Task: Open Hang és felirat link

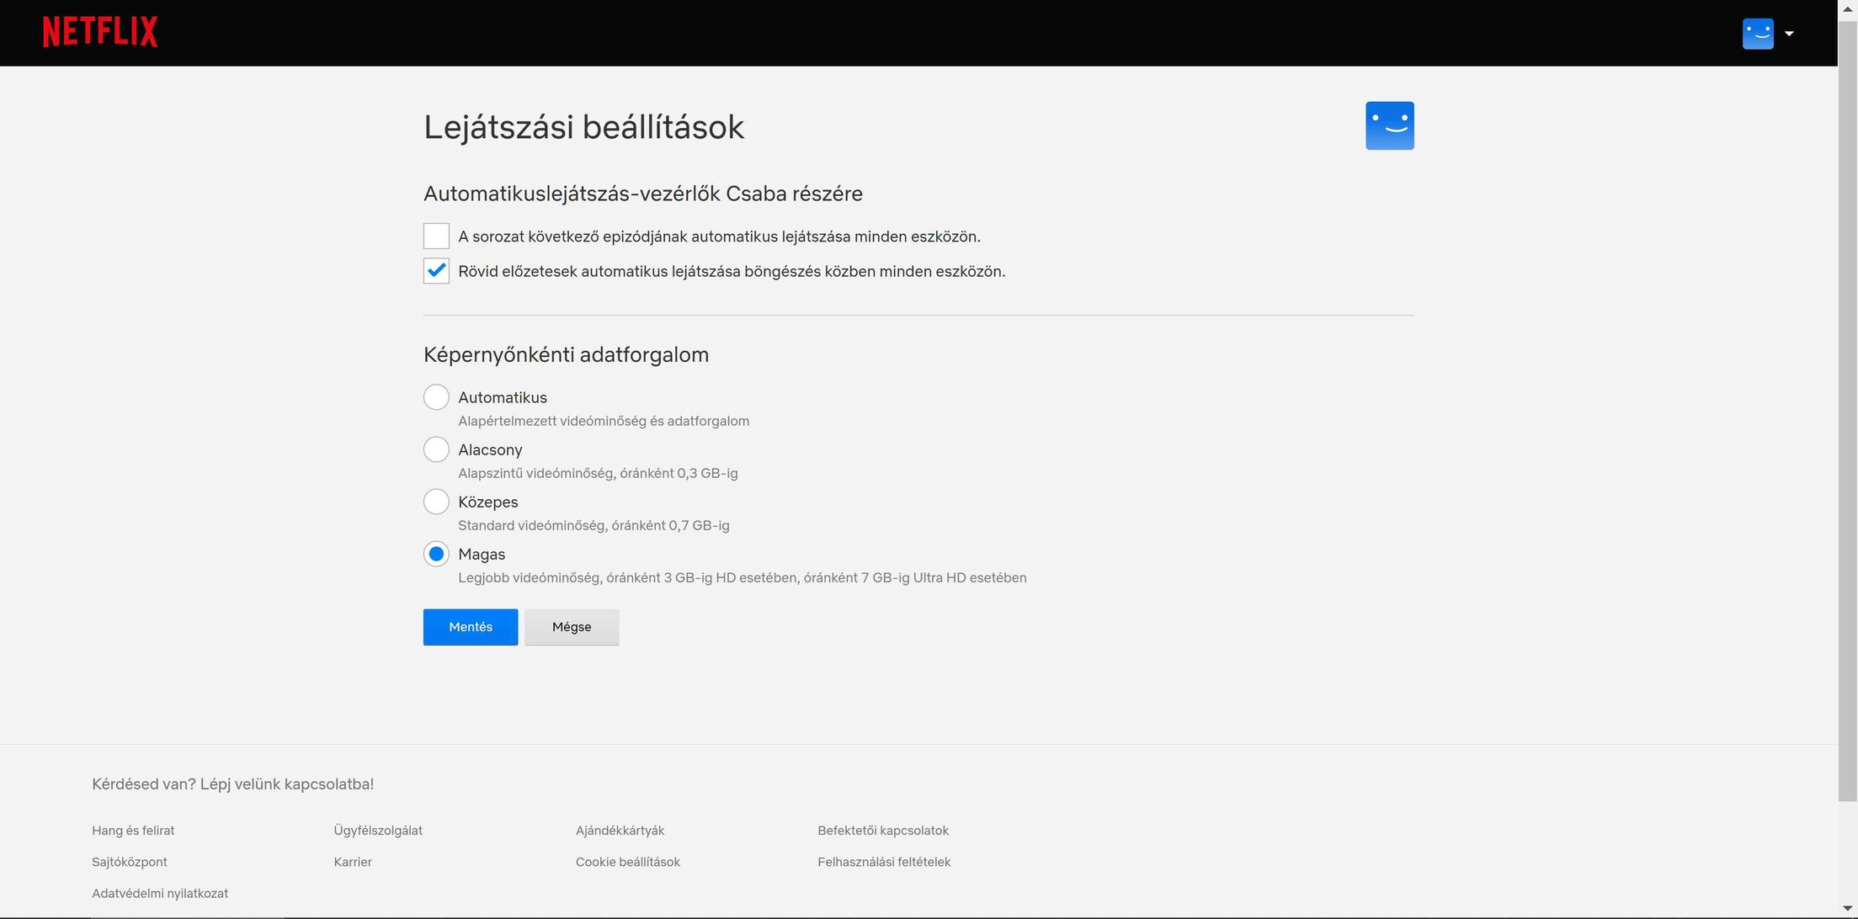Action: click(x=133, y=831)
